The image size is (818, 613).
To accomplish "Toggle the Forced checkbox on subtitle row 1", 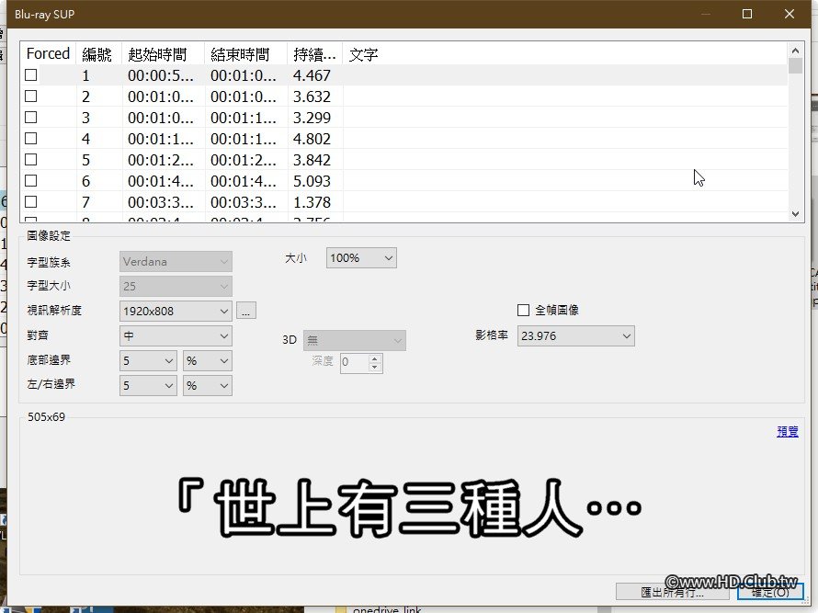I will pos(30,75).
